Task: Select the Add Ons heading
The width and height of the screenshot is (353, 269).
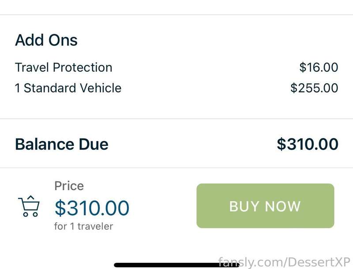Action: 46,40
